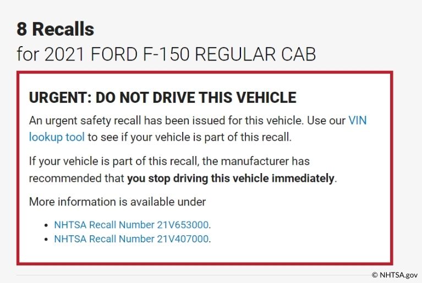Click bold 'you stop driving this vehicle immediately' text
Screen dimensions: 422x283
(x=231, y=179)
